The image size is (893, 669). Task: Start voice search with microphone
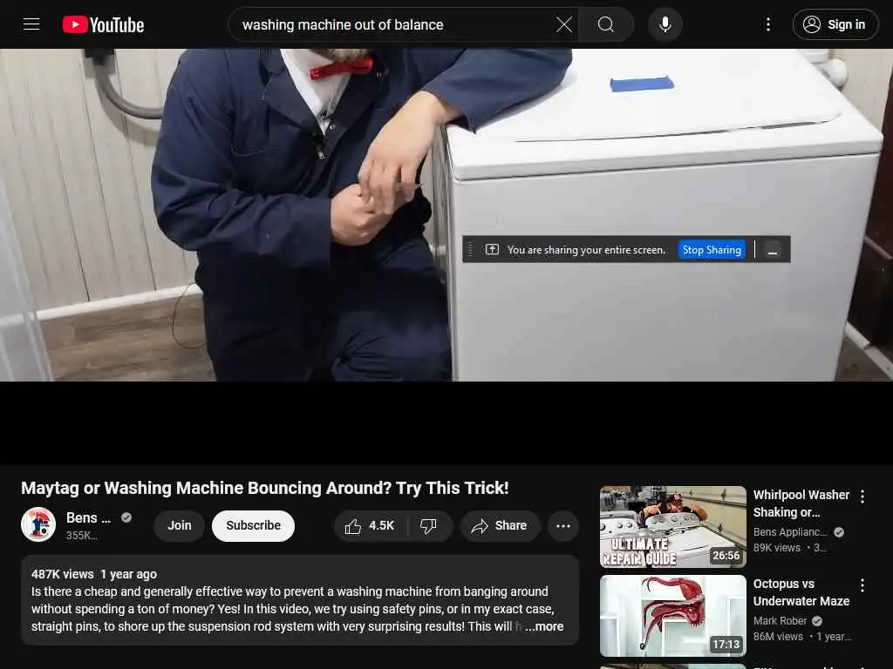(x=665, y=24)
